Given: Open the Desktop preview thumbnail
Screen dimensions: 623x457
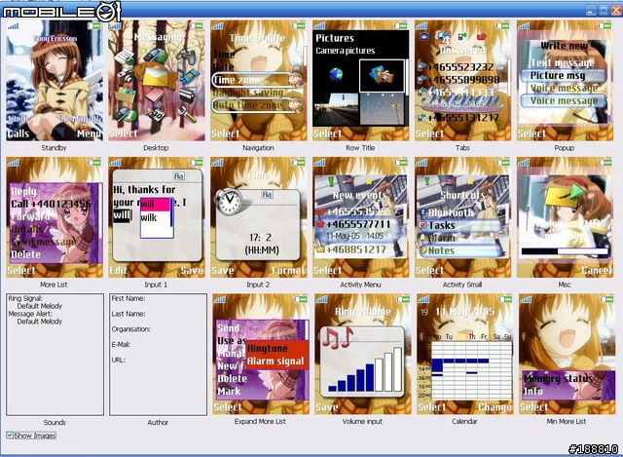Looking at the screenshot, I should (156, 81).
